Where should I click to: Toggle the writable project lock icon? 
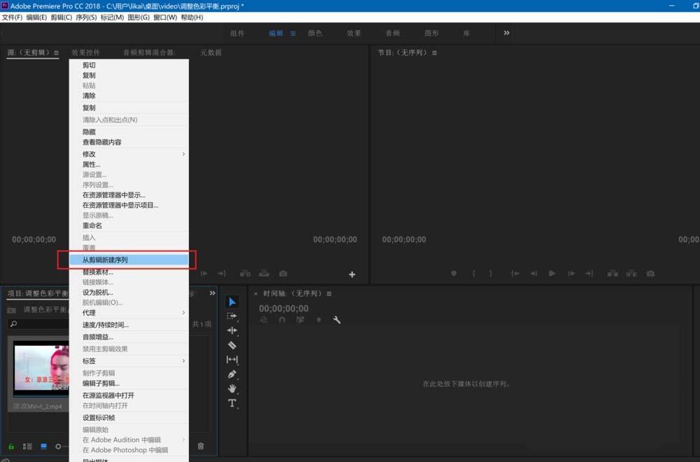pyautogui.click(x=11, y=447)
